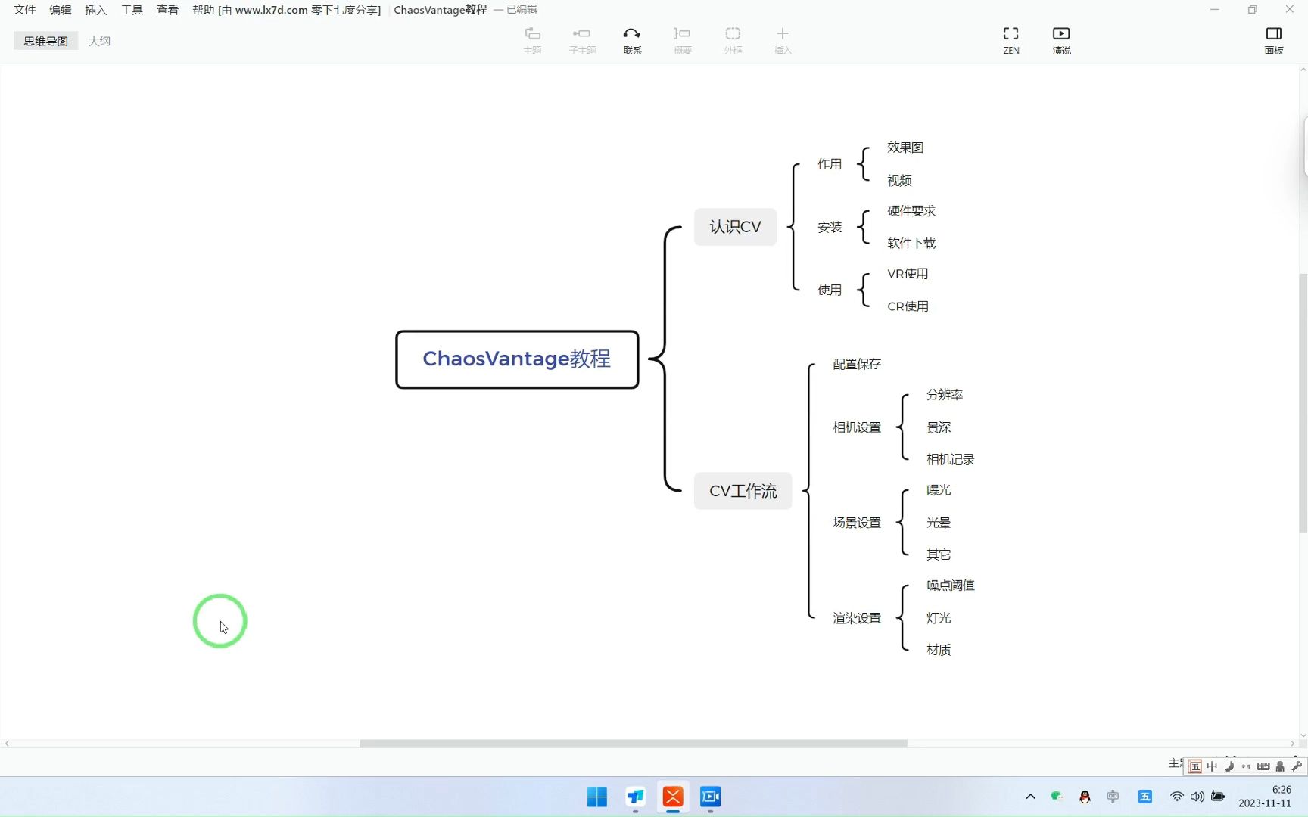Open the 插入 menu in menu bar

pyautogui.click(x=95, y=10)
